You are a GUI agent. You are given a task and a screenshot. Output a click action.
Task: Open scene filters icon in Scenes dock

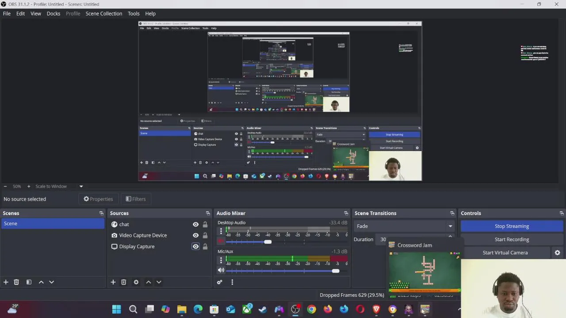(x=29, y=282)
